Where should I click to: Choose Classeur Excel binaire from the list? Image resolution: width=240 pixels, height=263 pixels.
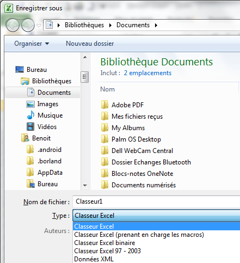pyautogui.click(x=104, y=243)
